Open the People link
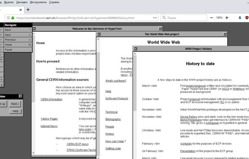The height and width of the screenshot is (159, 249). (110, 127)
